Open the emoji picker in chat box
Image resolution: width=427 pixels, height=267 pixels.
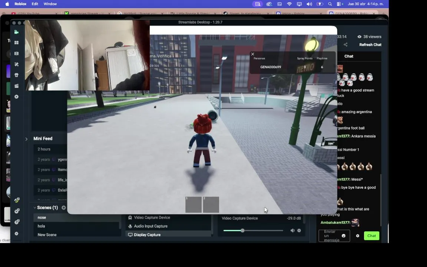[344, 236]
